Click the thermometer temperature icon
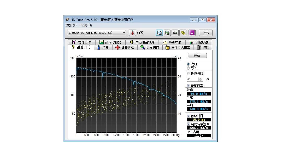Screen dimensions: 282x157 pyautogui.click(x=132, y=33)
